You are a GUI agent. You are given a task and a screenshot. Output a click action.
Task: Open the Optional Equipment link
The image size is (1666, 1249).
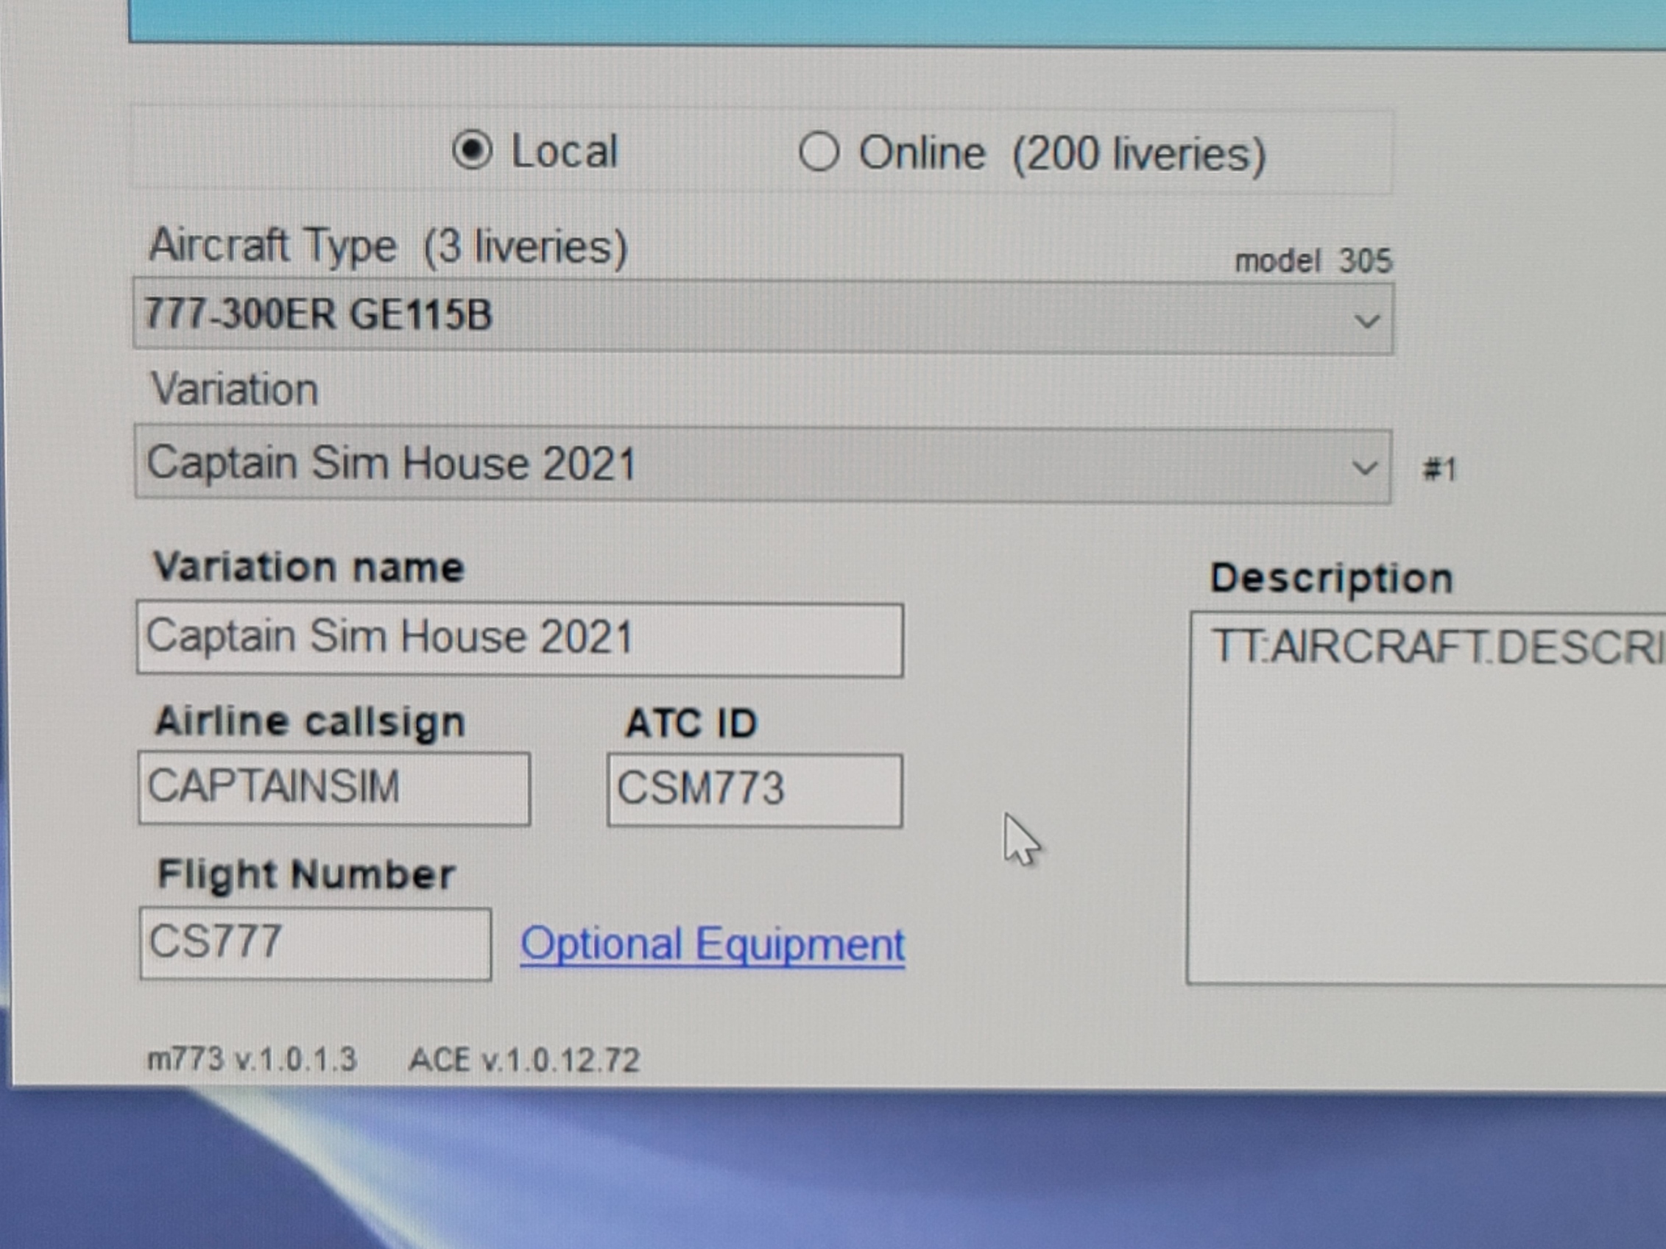[713, 945]
